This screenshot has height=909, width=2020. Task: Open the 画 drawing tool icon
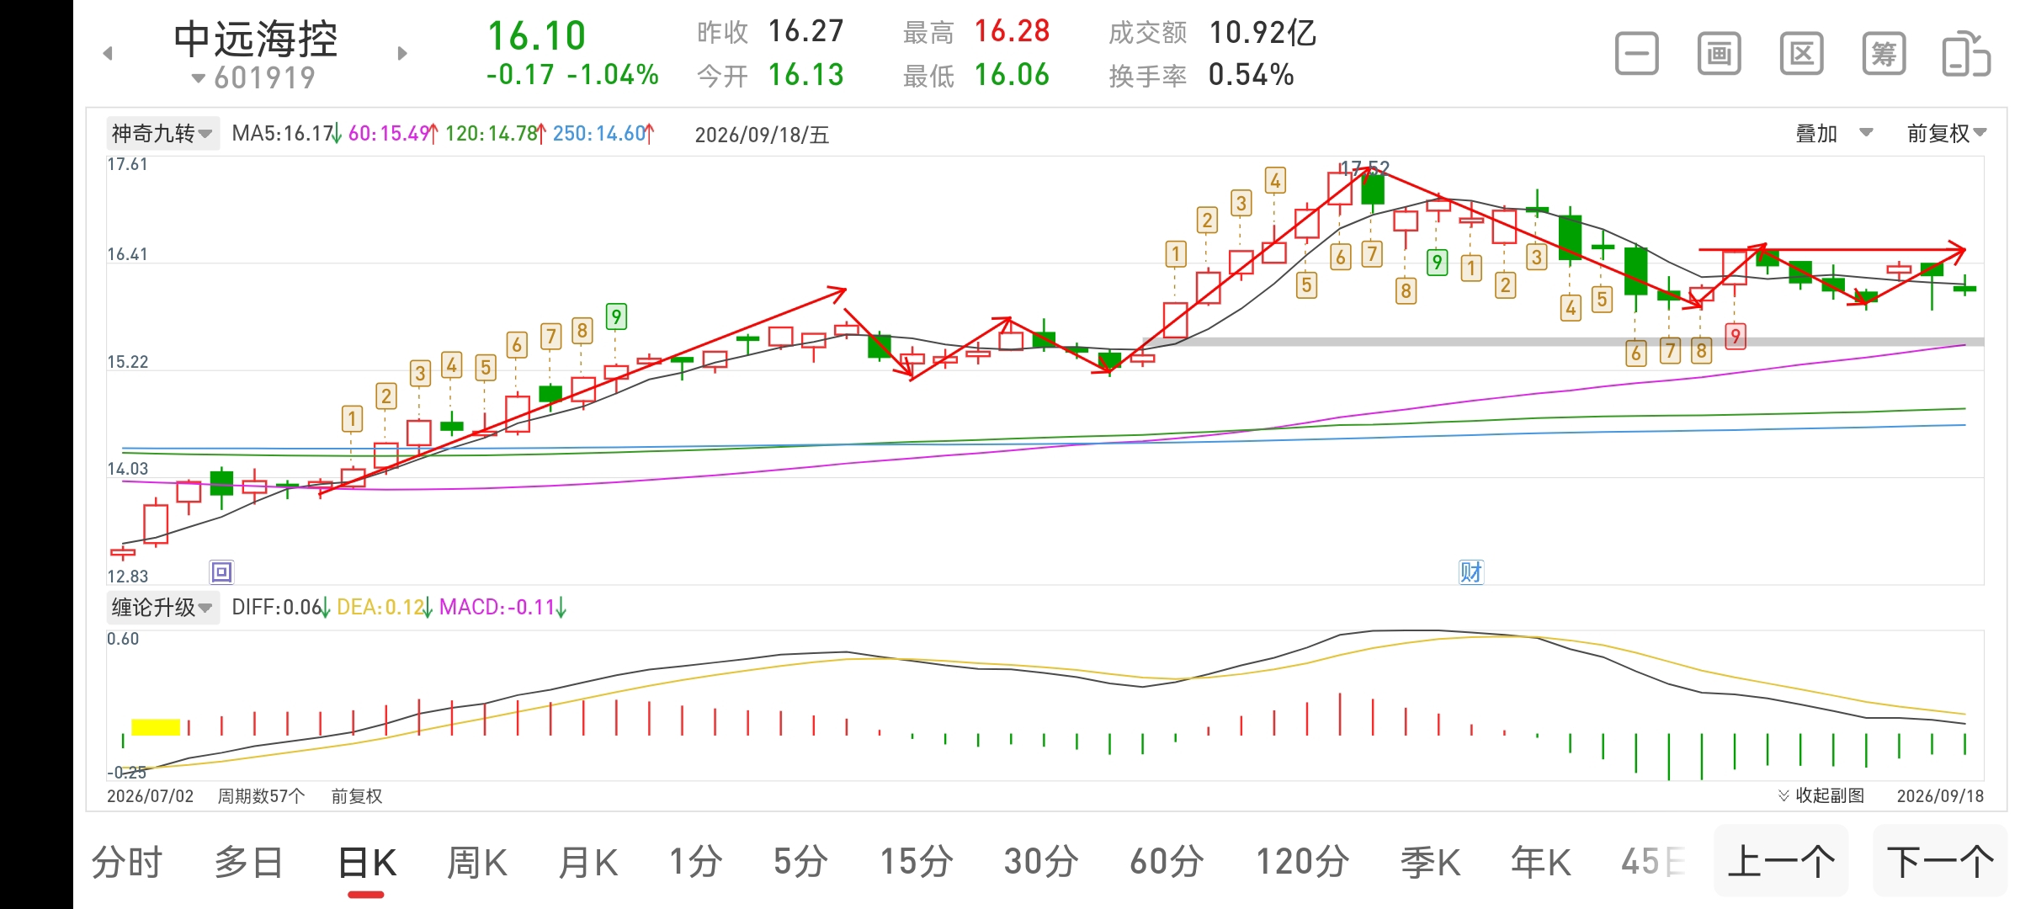tap(1719, 54)
